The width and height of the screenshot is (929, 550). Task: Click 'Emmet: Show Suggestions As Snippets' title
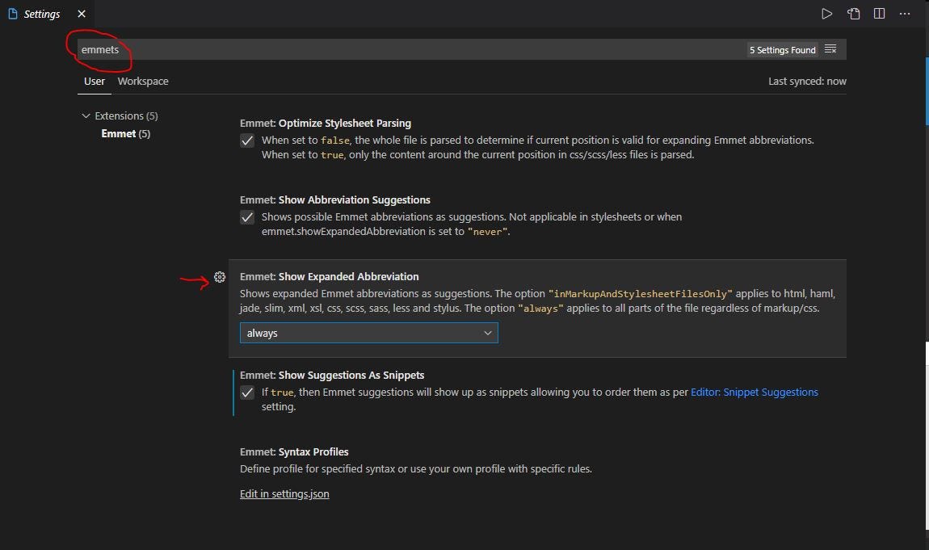click(332, 376)
